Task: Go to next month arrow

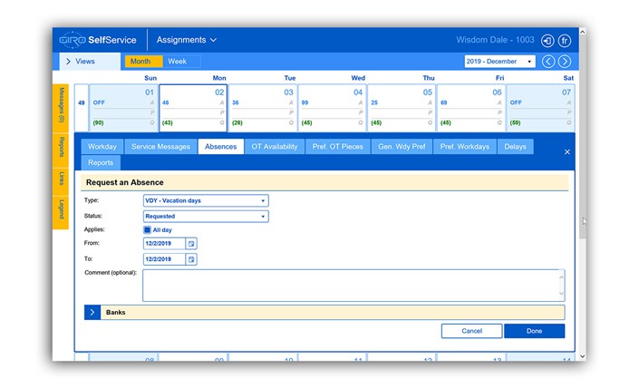Action: tap(564, 62)
